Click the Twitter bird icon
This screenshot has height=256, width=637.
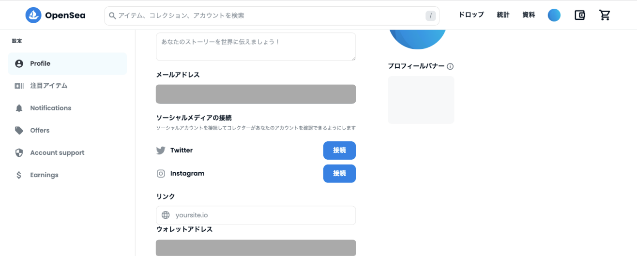[161, 151]
